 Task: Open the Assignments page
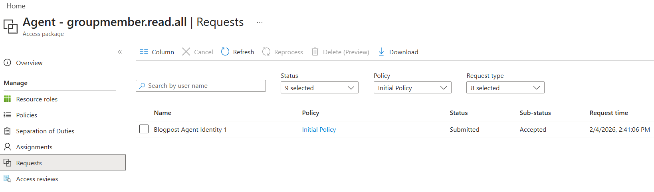(34, 147)
